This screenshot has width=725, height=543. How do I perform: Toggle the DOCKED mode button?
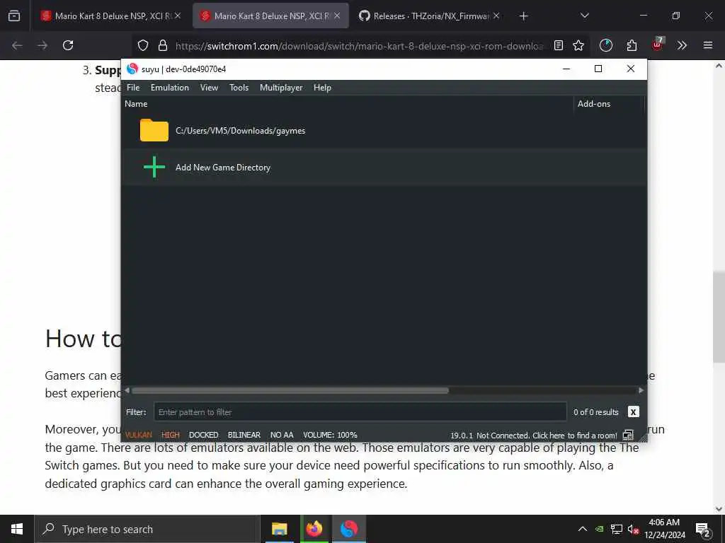click(203, 435)
